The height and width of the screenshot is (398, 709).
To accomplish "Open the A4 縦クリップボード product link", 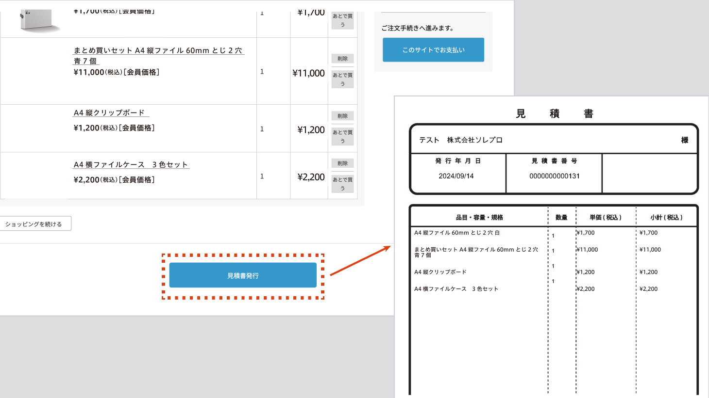I will (110, 112).
